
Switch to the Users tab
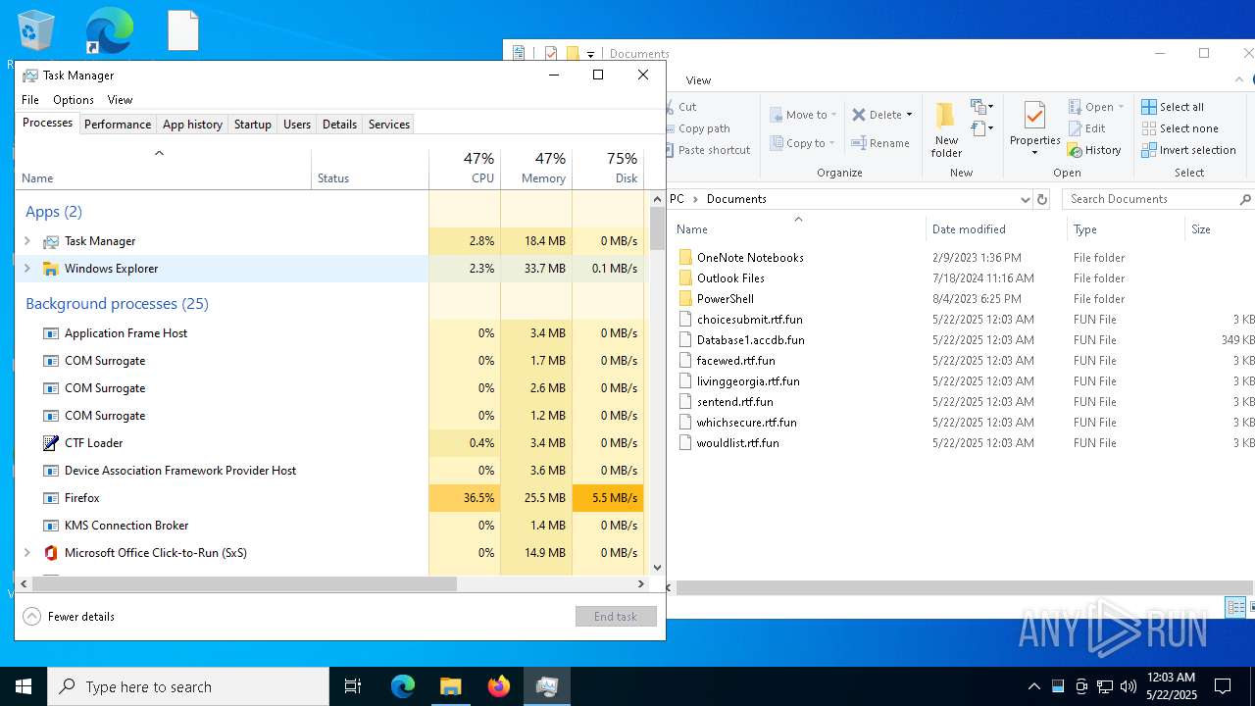(x=297, y=125)
